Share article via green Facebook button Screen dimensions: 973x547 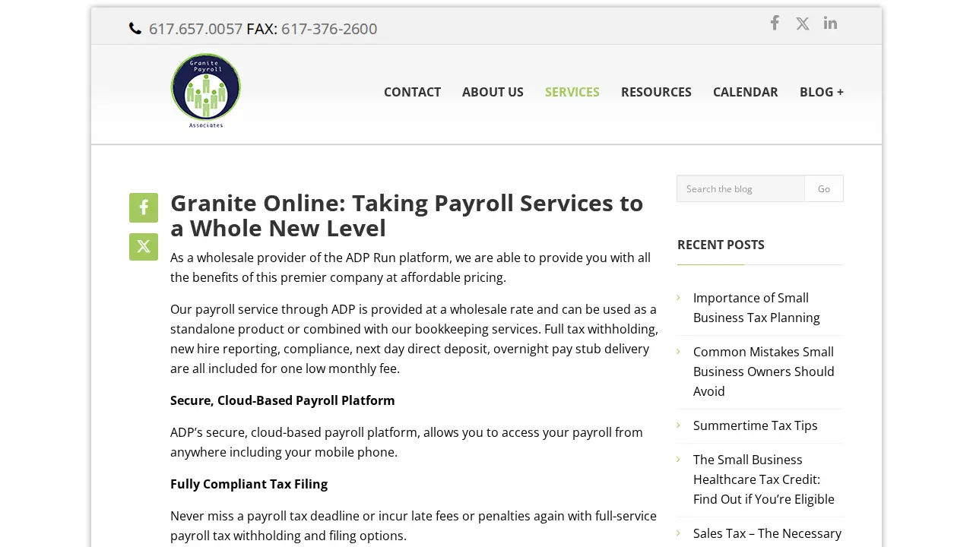point(144,207)
